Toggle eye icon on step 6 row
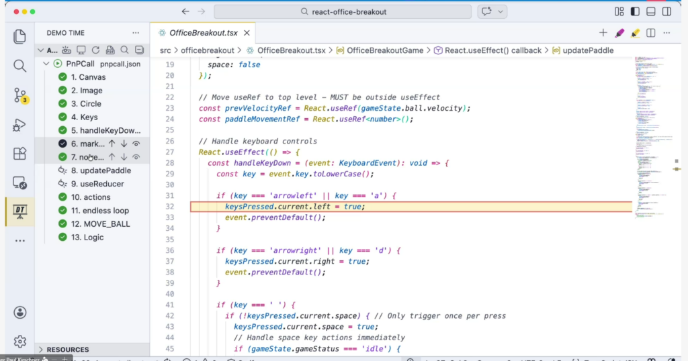Viewport: 688px width, 361px height. 136,144
